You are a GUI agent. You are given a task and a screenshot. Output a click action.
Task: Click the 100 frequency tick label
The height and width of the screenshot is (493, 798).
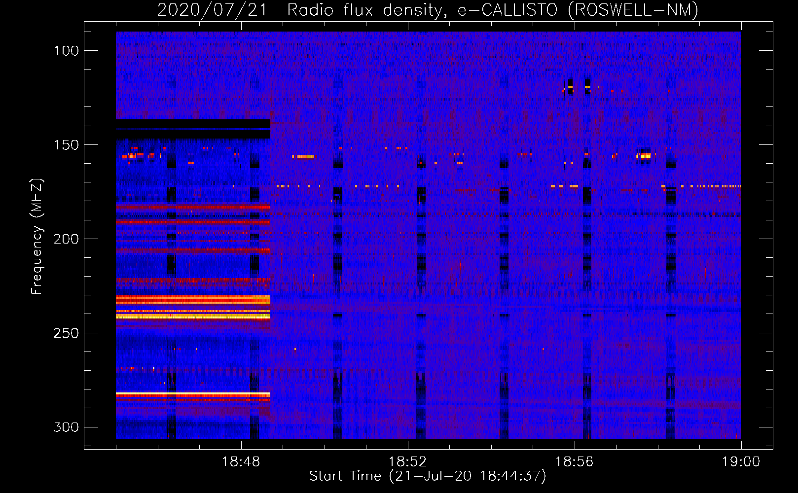point(66,51)
